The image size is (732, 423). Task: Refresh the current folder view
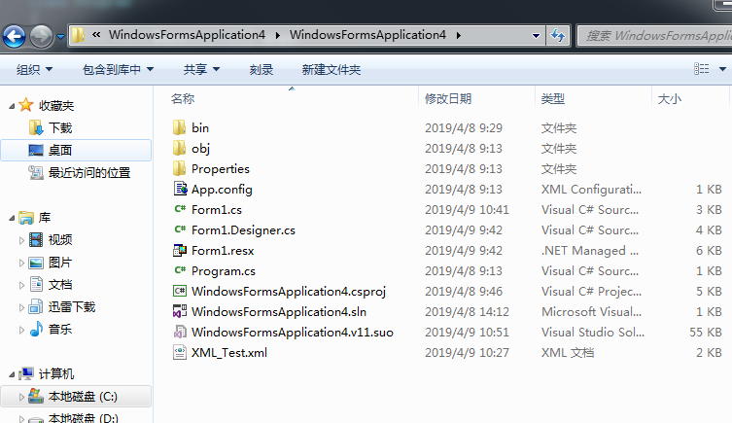(x=558, y=35)
